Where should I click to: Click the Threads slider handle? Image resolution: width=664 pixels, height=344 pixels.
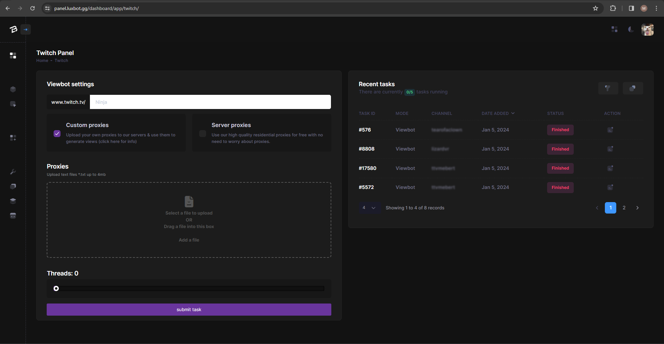(x=56, y=289)
